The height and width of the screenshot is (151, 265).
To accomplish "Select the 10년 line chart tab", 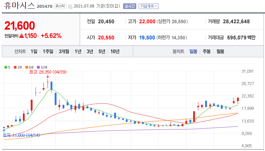I will (115, 51).
